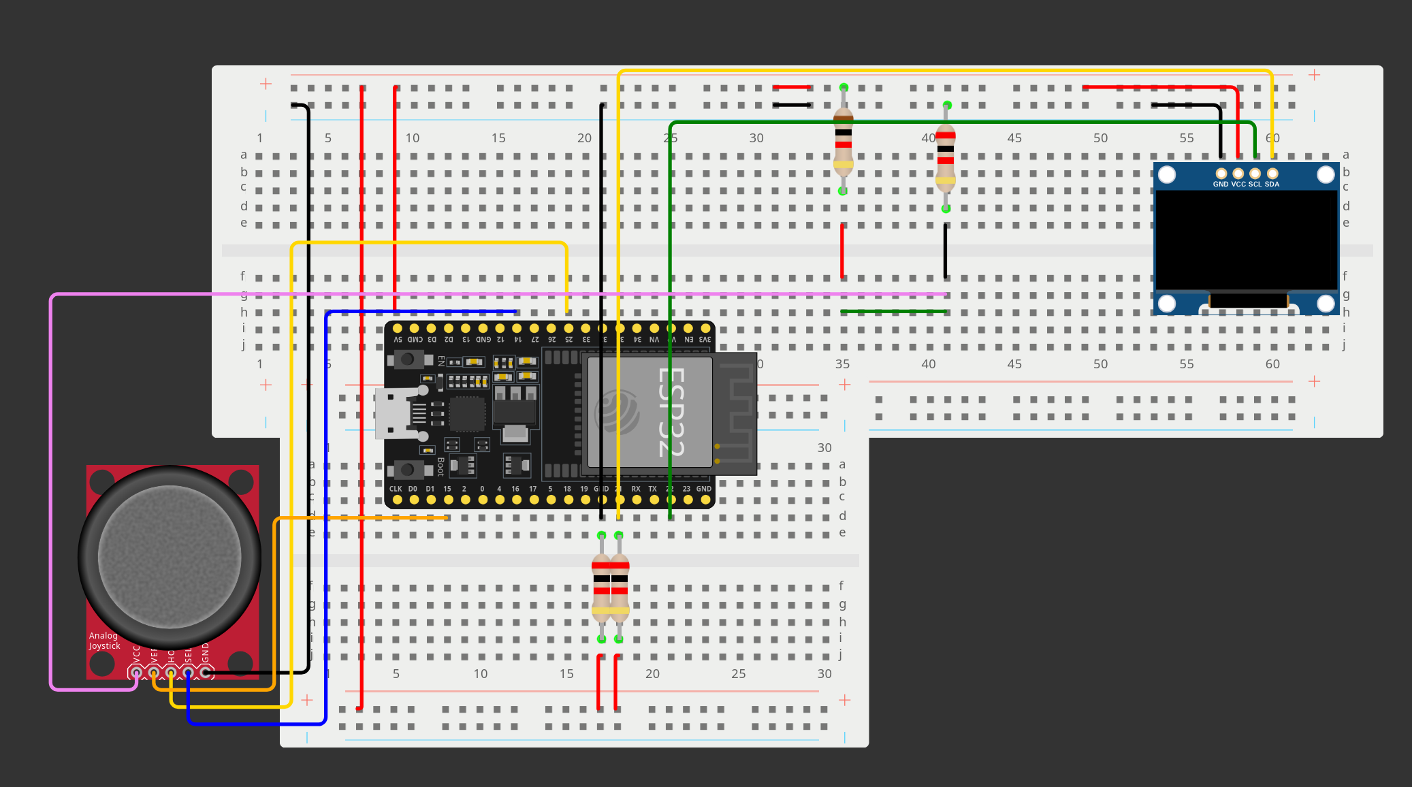The height and width of the screenshot is (787, 1412).
Task: Click the analog joystick thumbstick knob
Action: (x=170, y=557)
